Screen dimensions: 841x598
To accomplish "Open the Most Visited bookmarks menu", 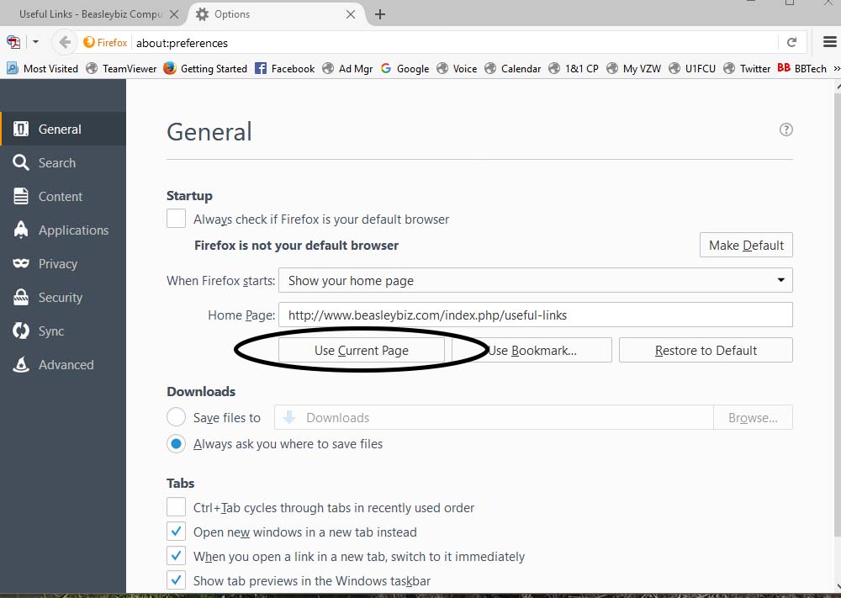I will pyautogui.click(x=42, y=68).
